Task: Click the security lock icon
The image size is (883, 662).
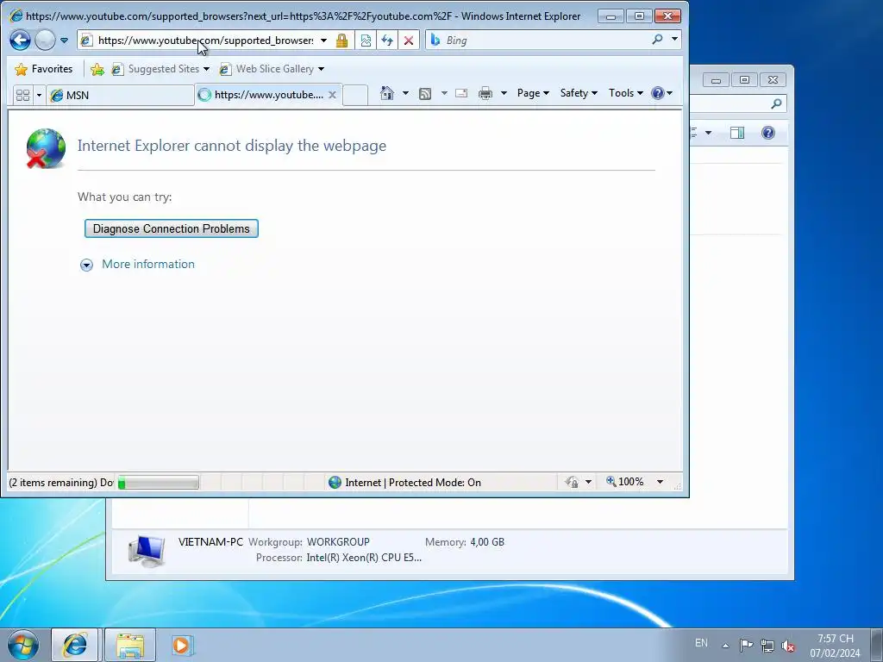Action: click(x=341, y=41)
